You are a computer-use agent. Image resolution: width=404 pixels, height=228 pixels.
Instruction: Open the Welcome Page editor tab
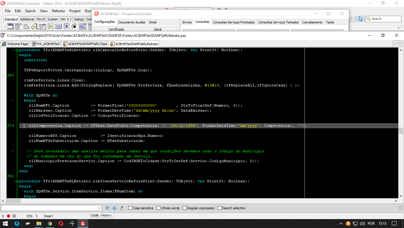[15, 44]
